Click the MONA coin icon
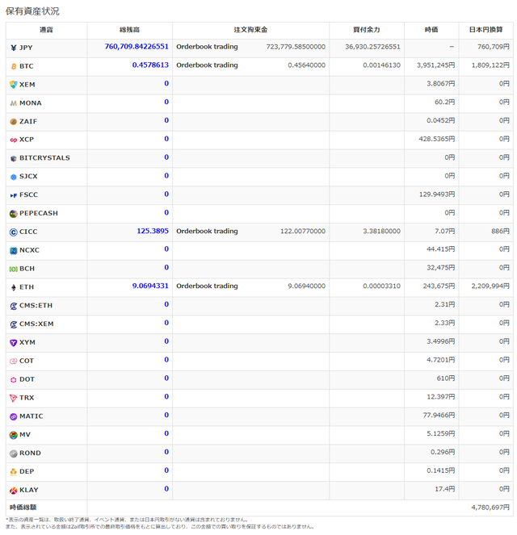Image resolution: width=517 pixels, height=535 pixels. 13,103
